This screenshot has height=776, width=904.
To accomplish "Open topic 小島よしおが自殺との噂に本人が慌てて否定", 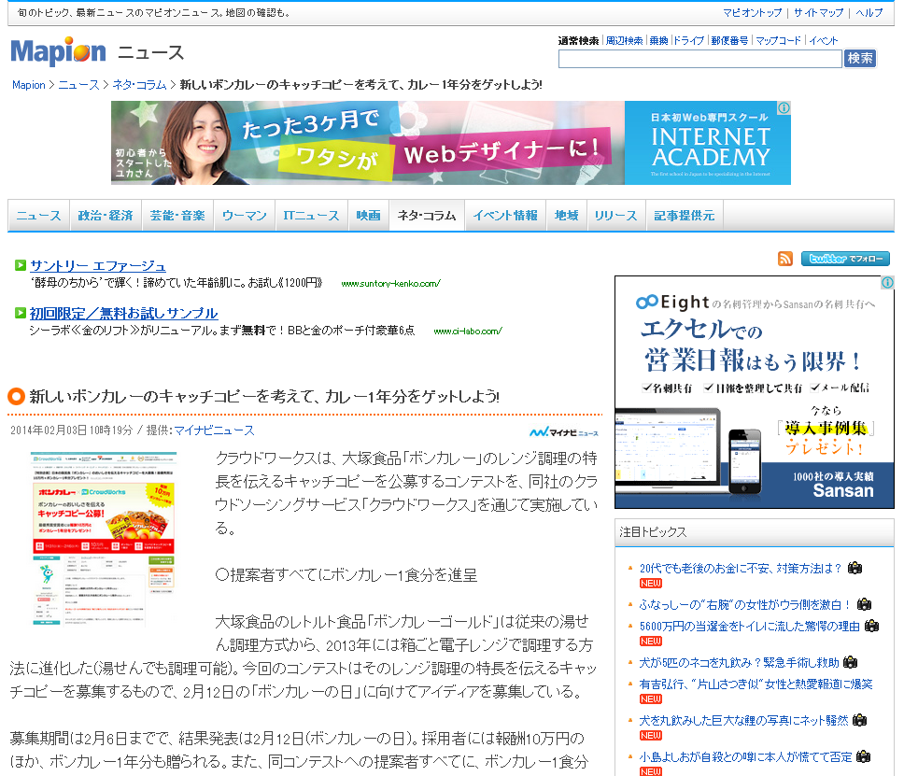I will point(745,756).
